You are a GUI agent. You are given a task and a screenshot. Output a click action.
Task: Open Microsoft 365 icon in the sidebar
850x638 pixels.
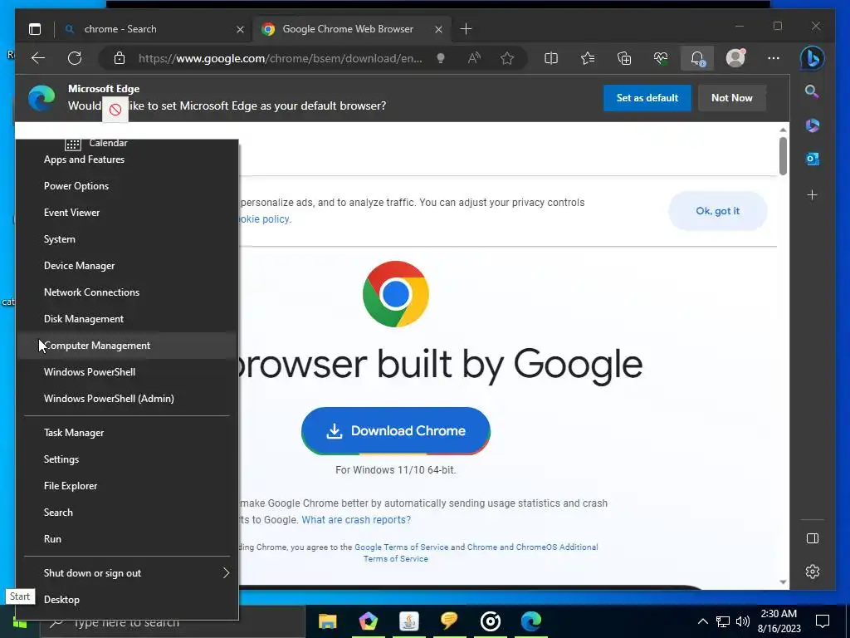(x=812, y=125)
